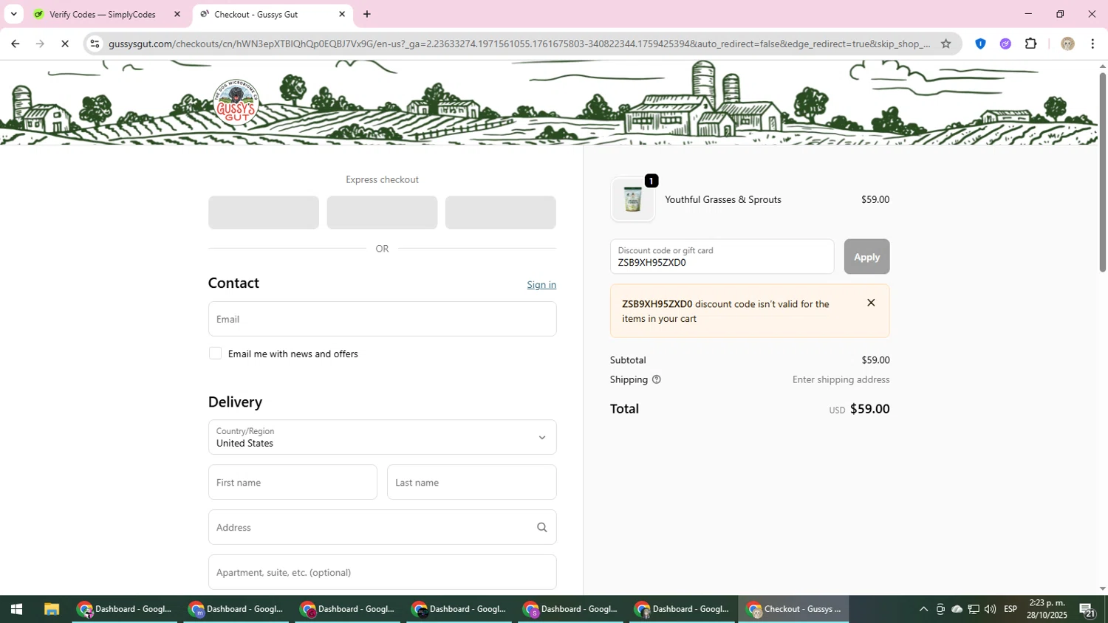Stop loading the page
Viewport: 1108px width, 623px height.
click(65, 44)
